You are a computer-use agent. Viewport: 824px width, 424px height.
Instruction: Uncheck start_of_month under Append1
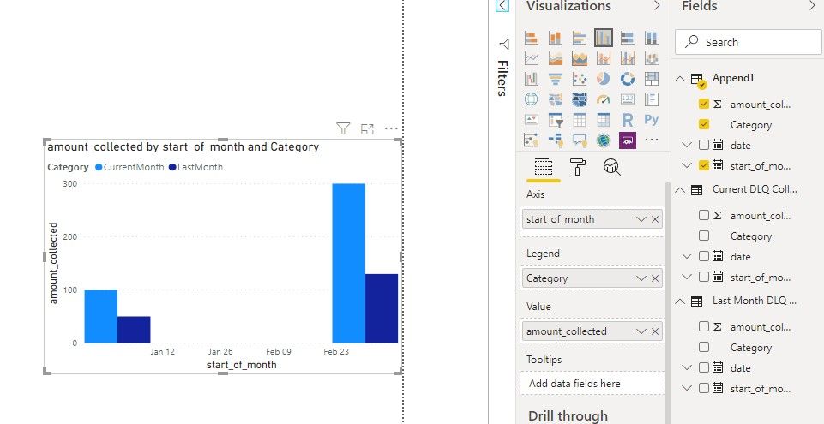704,165
